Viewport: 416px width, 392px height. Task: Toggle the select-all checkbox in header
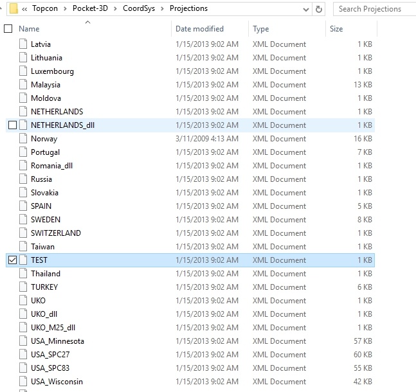coord(8,29)
